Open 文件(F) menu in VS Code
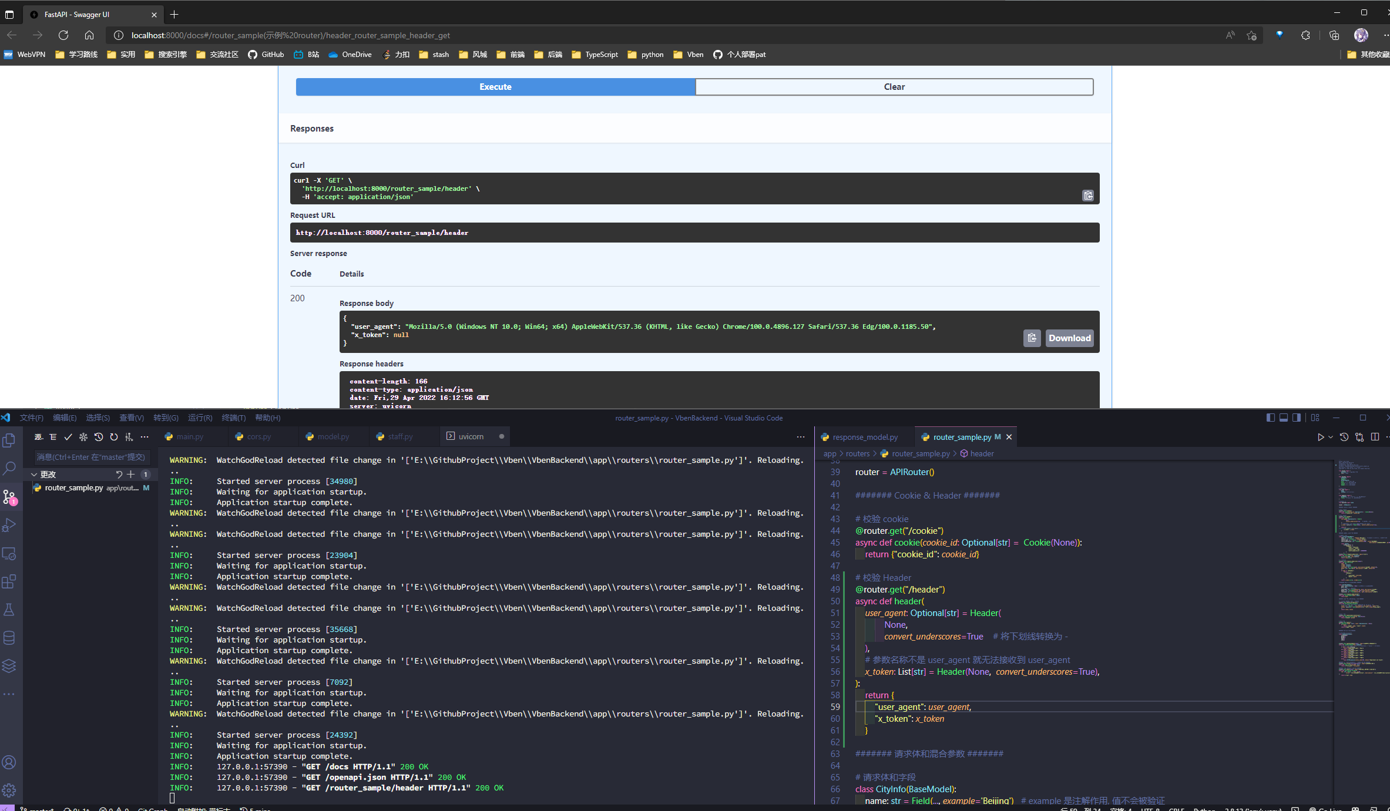The width and height of the screenshot is (1390, 811). click(32, 418)
